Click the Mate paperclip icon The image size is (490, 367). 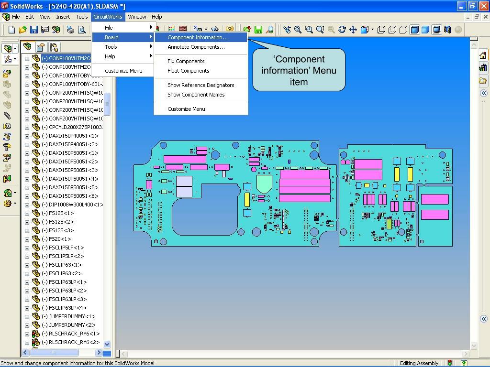(7, 116)
